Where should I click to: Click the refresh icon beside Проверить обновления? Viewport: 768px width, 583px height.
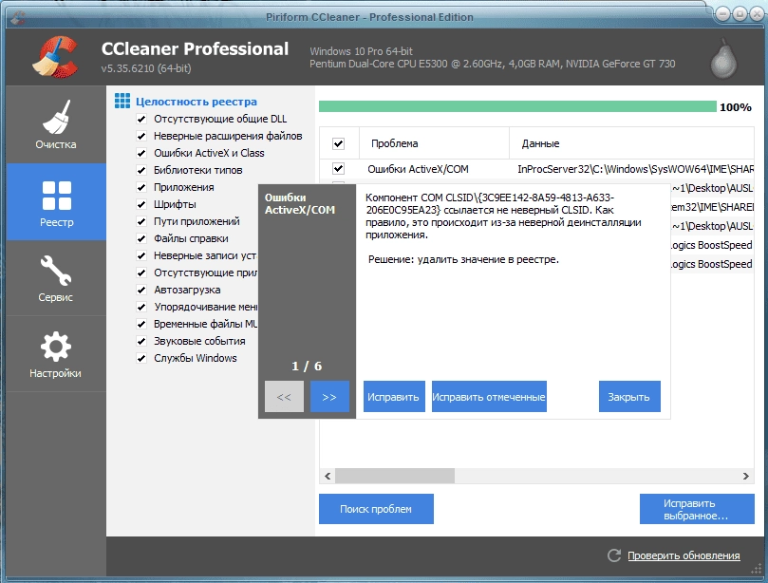point(613,555)
